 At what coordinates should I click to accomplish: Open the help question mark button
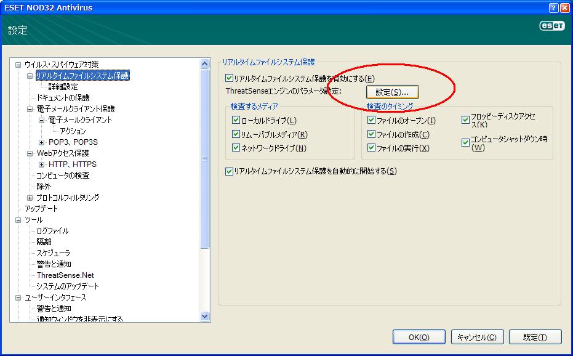point(554,7)
